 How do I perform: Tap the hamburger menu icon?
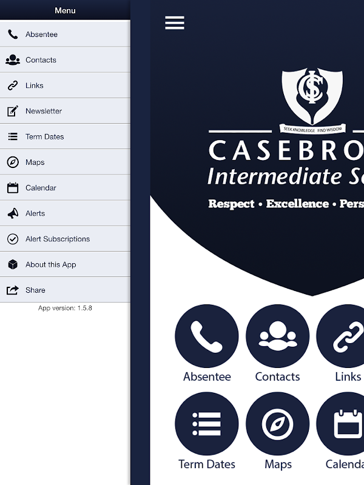[x=175, y=22]
